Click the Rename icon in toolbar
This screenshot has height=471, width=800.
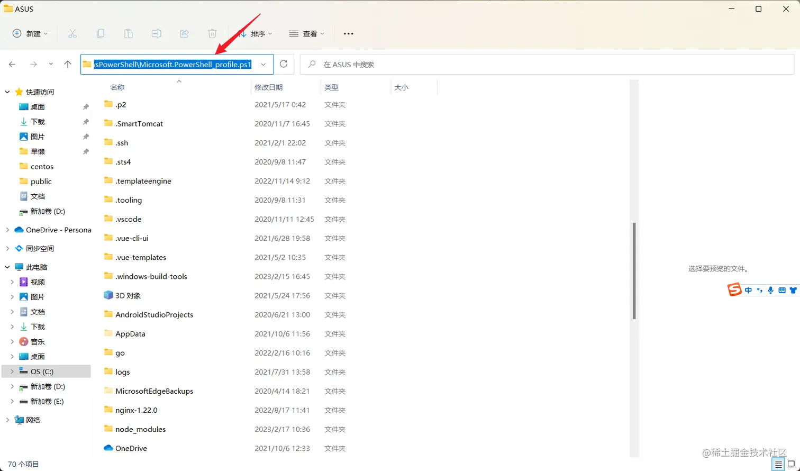157,33
